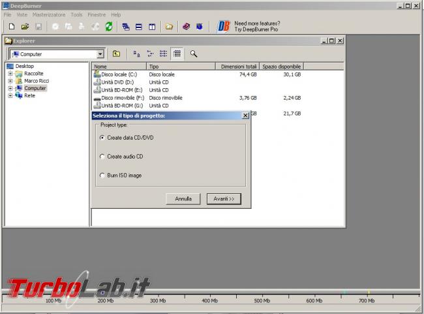Switch Explorer to large icons view
Image resolution: width=424 pixels, height=314 pixels.
(136, 54)
